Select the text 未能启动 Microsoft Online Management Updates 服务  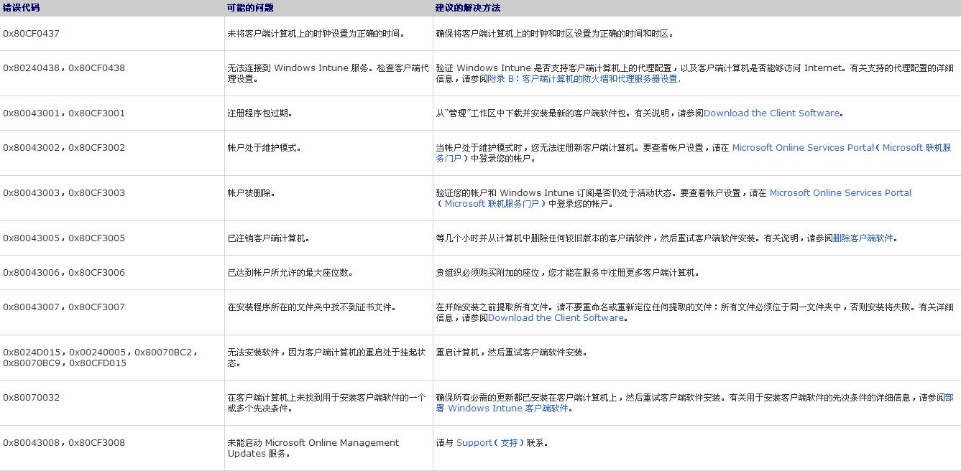pyautogui.click(x=313, y=448)
